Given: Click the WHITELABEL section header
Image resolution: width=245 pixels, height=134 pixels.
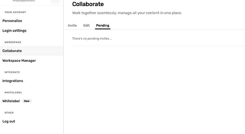Looking at the screenshot, I should (13, 92).
